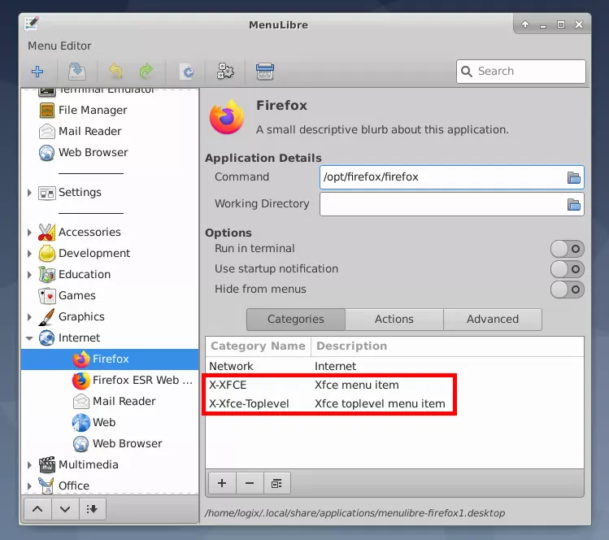The height and width of the screenshot is (540, 609).
Task: Expand the Accessories category
Action: pyautogui.click(x=29, y=233)
